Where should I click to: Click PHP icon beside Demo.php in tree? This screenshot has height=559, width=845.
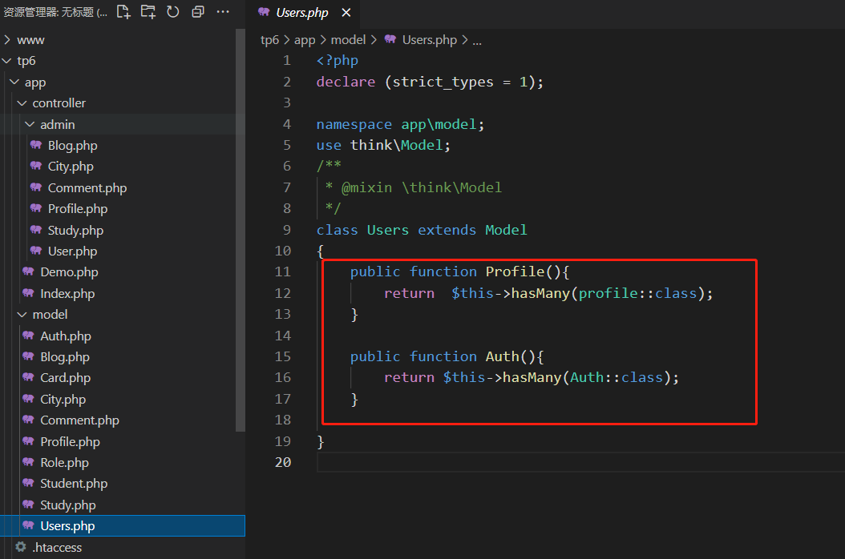[28, 271]
